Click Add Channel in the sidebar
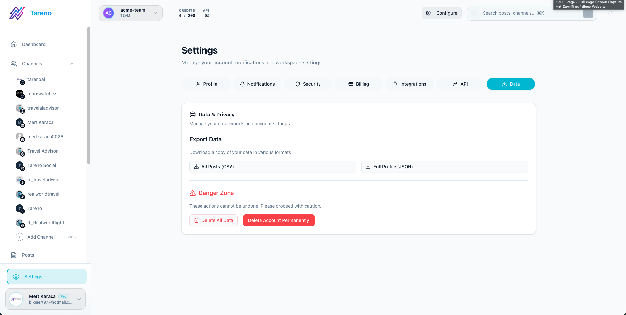 click(41, 237)
